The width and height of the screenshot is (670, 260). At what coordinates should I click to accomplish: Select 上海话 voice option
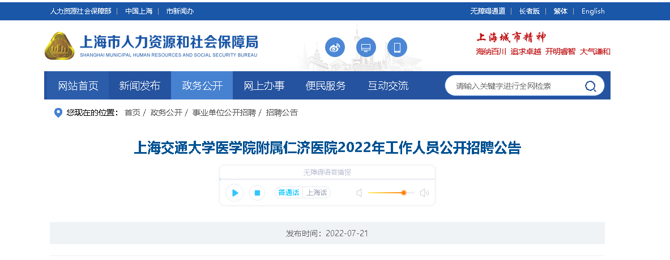point(317,193)
